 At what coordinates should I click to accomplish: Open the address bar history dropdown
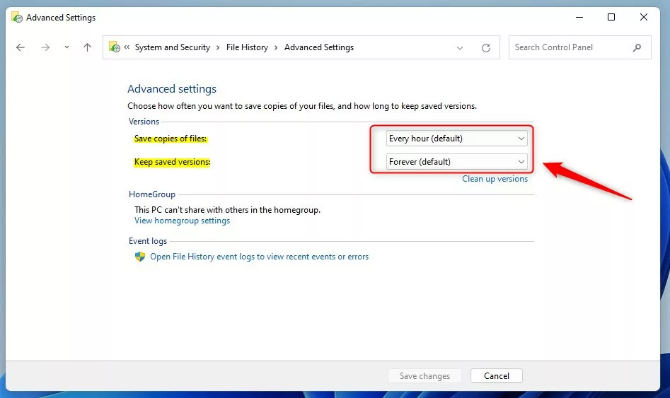[460, 48]
